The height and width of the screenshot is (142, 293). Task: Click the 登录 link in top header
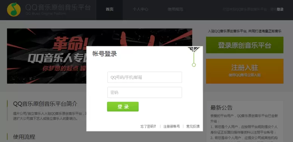280,9
